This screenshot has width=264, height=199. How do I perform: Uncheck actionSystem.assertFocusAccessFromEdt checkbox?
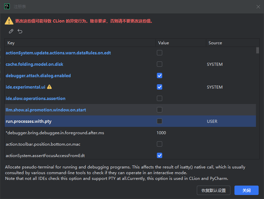(160, 155)
